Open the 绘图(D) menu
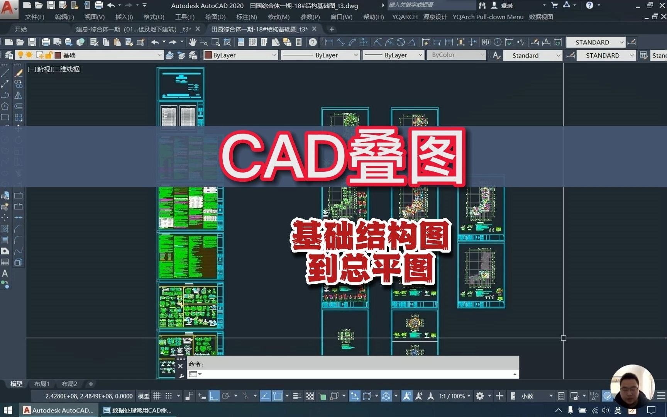The image size is (667, 417). click(215, 17)
